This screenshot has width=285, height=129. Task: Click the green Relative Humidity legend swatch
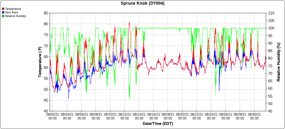[x=3, y=16]
